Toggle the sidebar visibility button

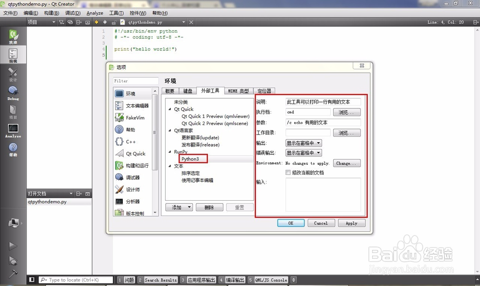point(32,280)
